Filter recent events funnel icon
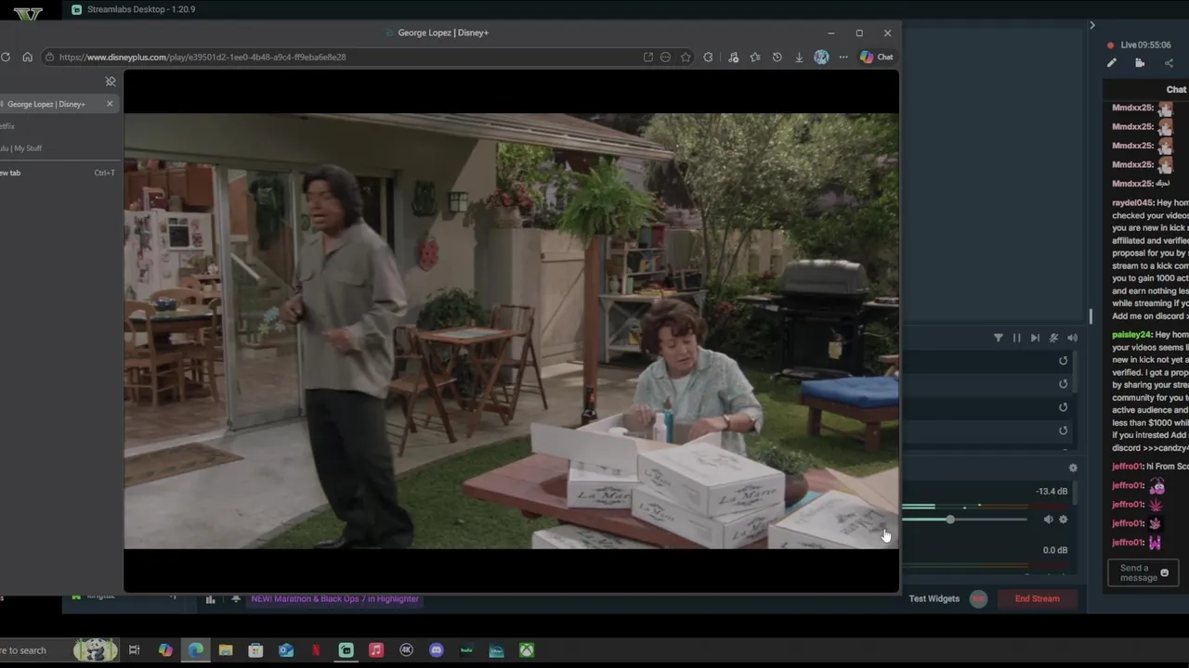This screenshot has width=1189, height=668. pyautogui.click(x=999, y=338)
